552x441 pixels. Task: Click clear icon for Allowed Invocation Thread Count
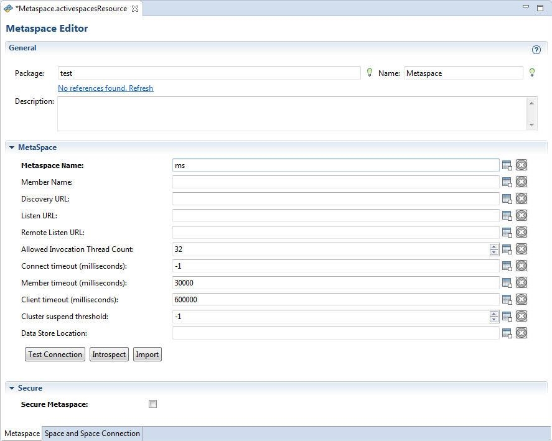(522, 249)
